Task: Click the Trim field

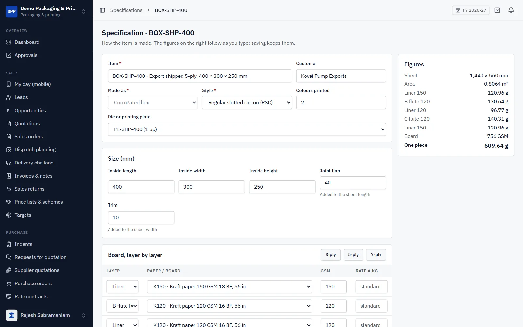Action: tap(141, 218)
